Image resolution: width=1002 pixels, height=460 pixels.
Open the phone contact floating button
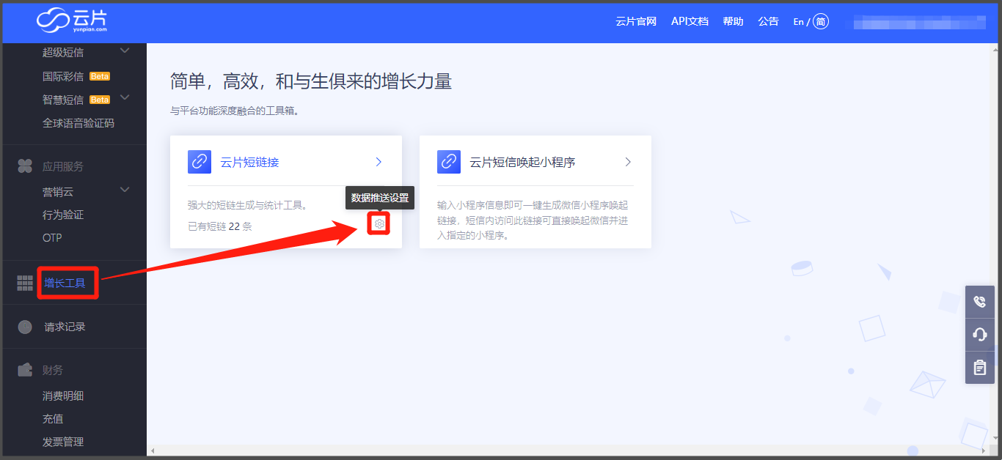pyautogui.click(x=980, y=302)
